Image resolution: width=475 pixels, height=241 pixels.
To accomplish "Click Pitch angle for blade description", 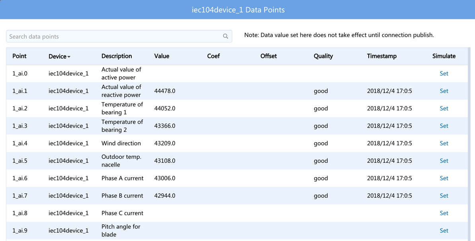I will 121,231.
